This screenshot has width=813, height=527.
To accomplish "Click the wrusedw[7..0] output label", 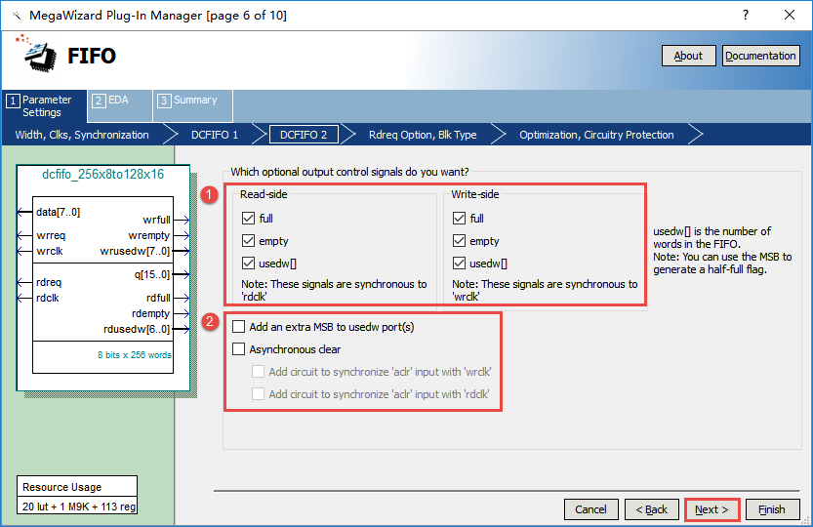I will click(x=136, y=251).
